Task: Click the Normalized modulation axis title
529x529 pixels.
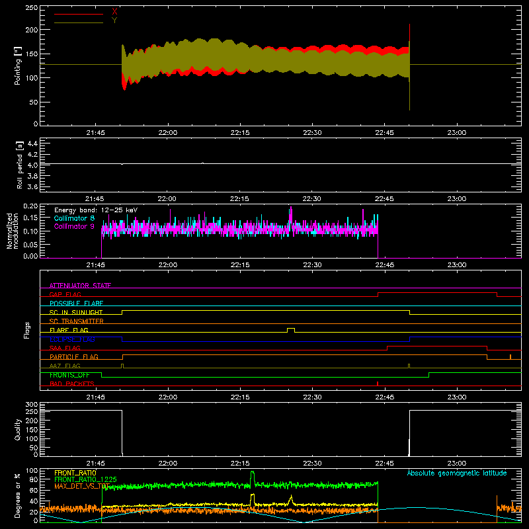Action: point(13,231)
